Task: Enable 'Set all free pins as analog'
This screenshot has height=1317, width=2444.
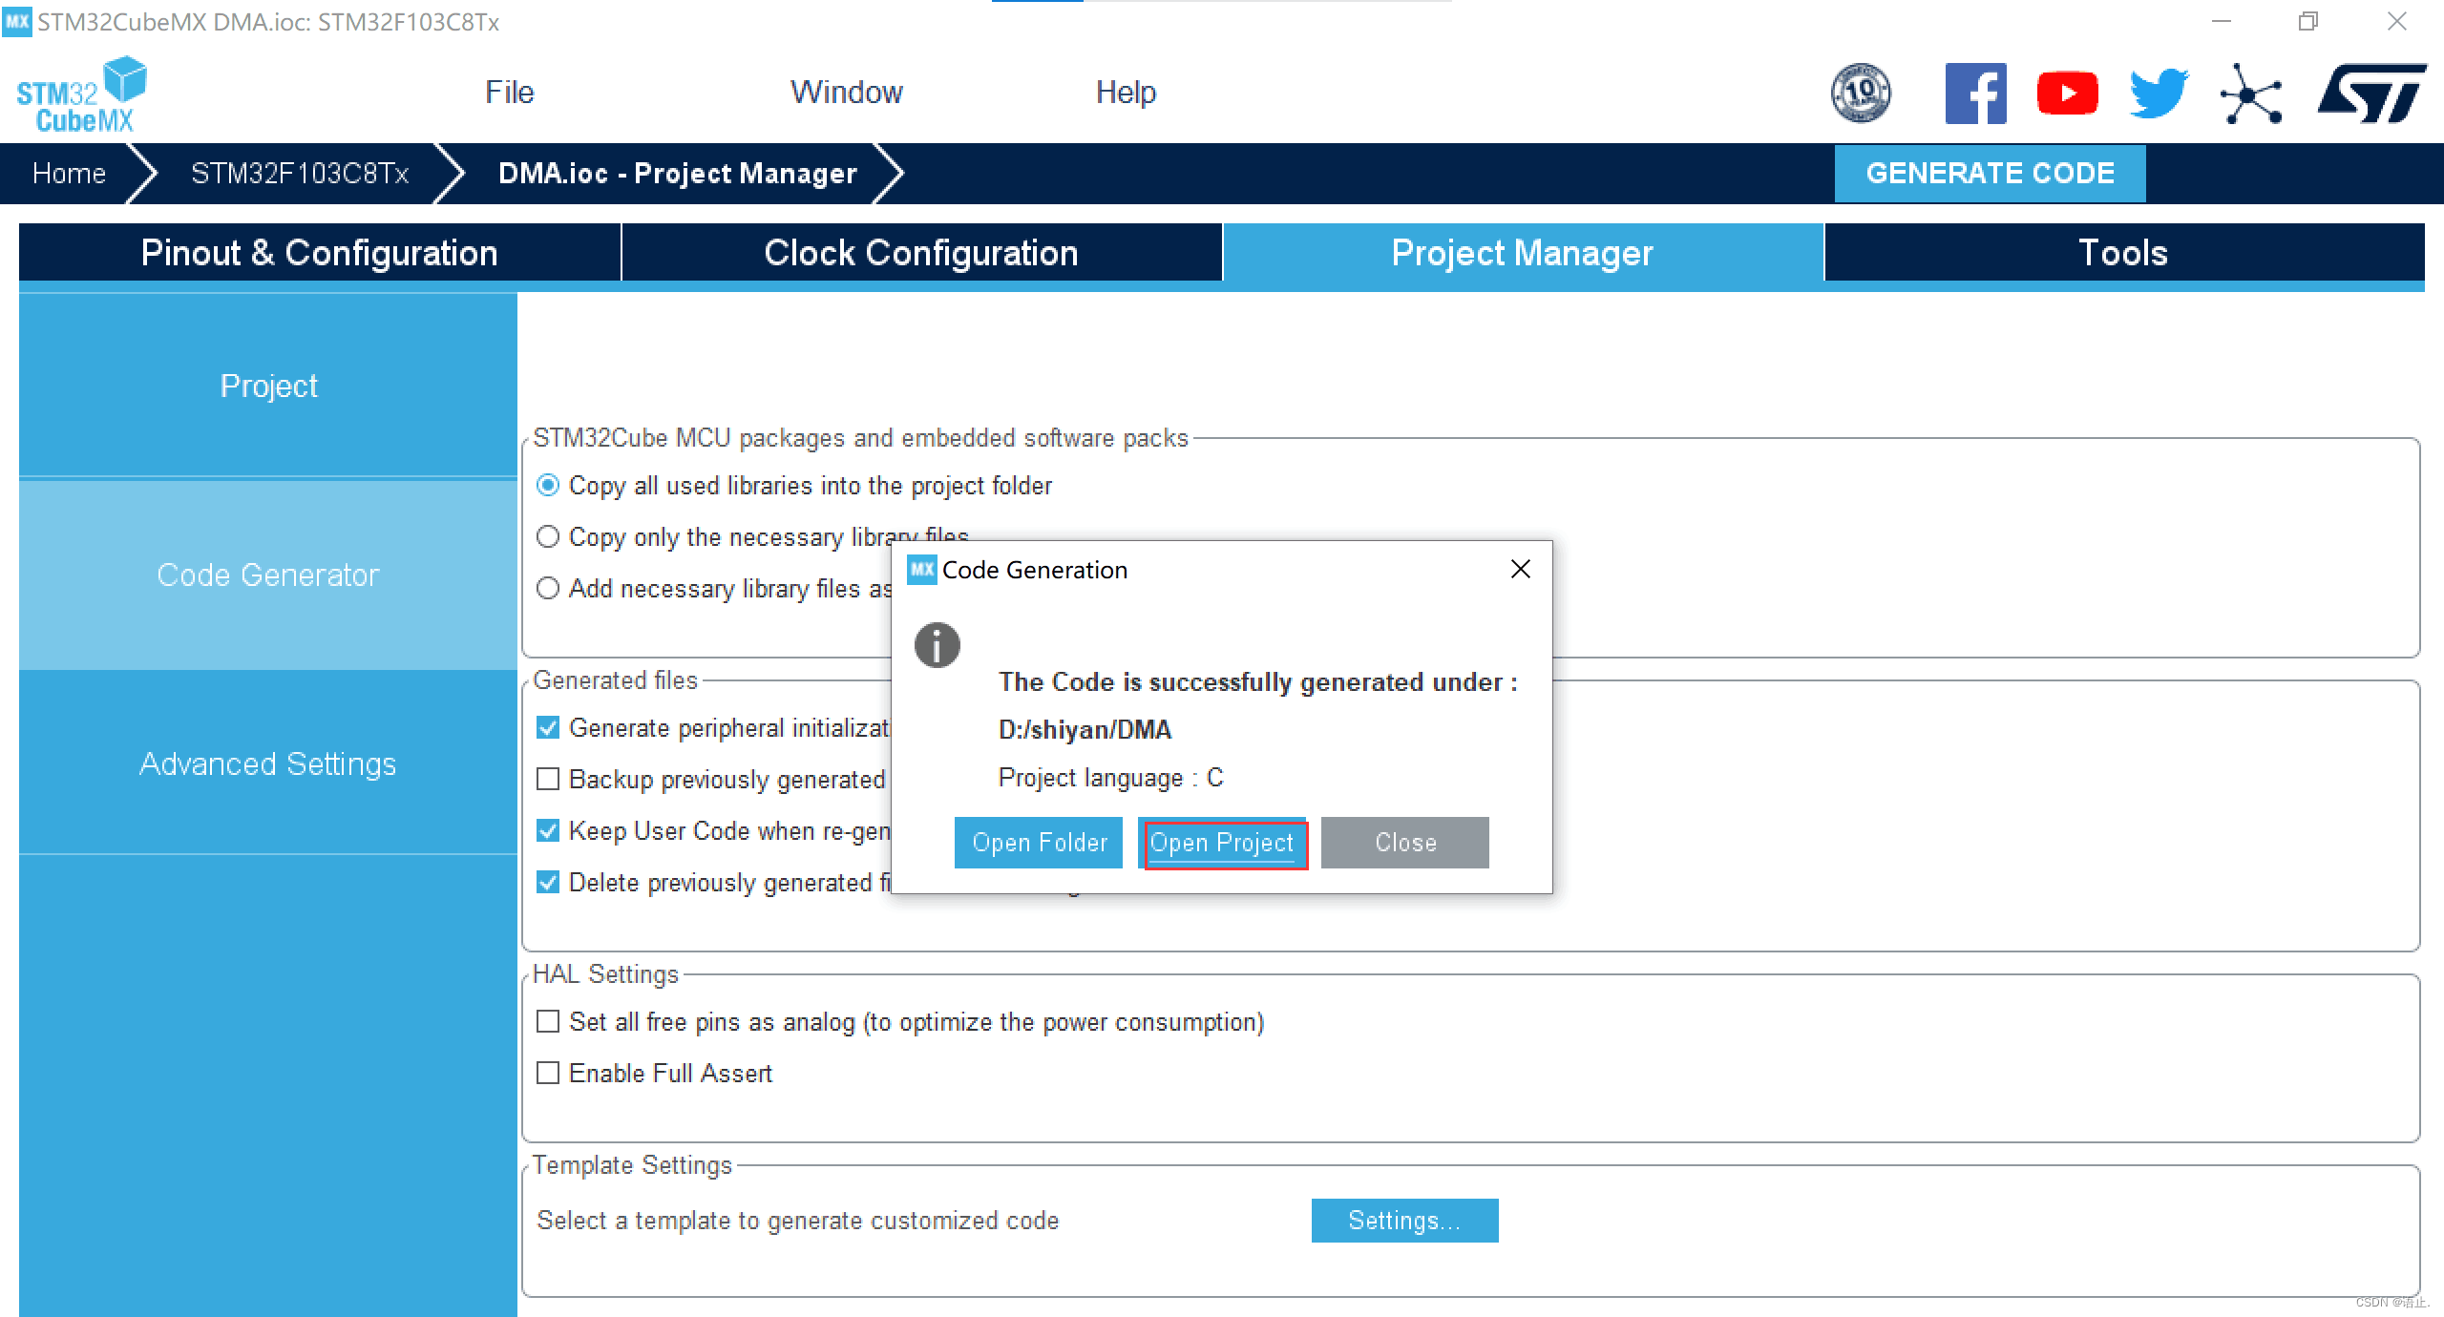Action: pyautogui.click(x=548, y=1022)
